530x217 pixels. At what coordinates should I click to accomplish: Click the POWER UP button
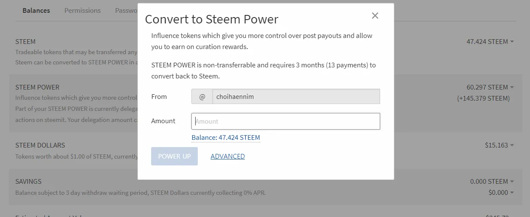[x=174, y=156]
